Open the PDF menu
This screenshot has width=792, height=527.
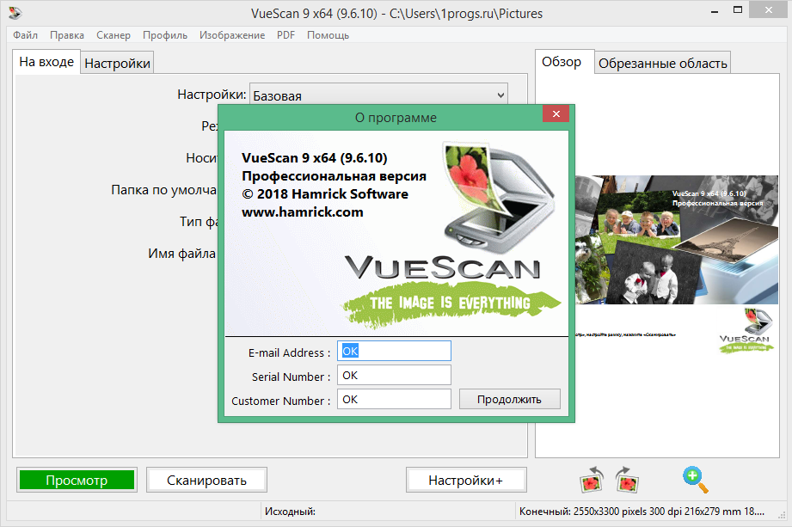coord(285,35)
